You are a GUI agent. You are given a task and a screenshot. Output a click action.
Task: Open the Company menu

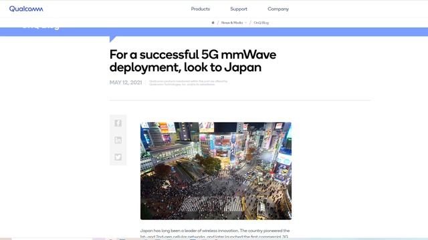[x=278, y=9]
